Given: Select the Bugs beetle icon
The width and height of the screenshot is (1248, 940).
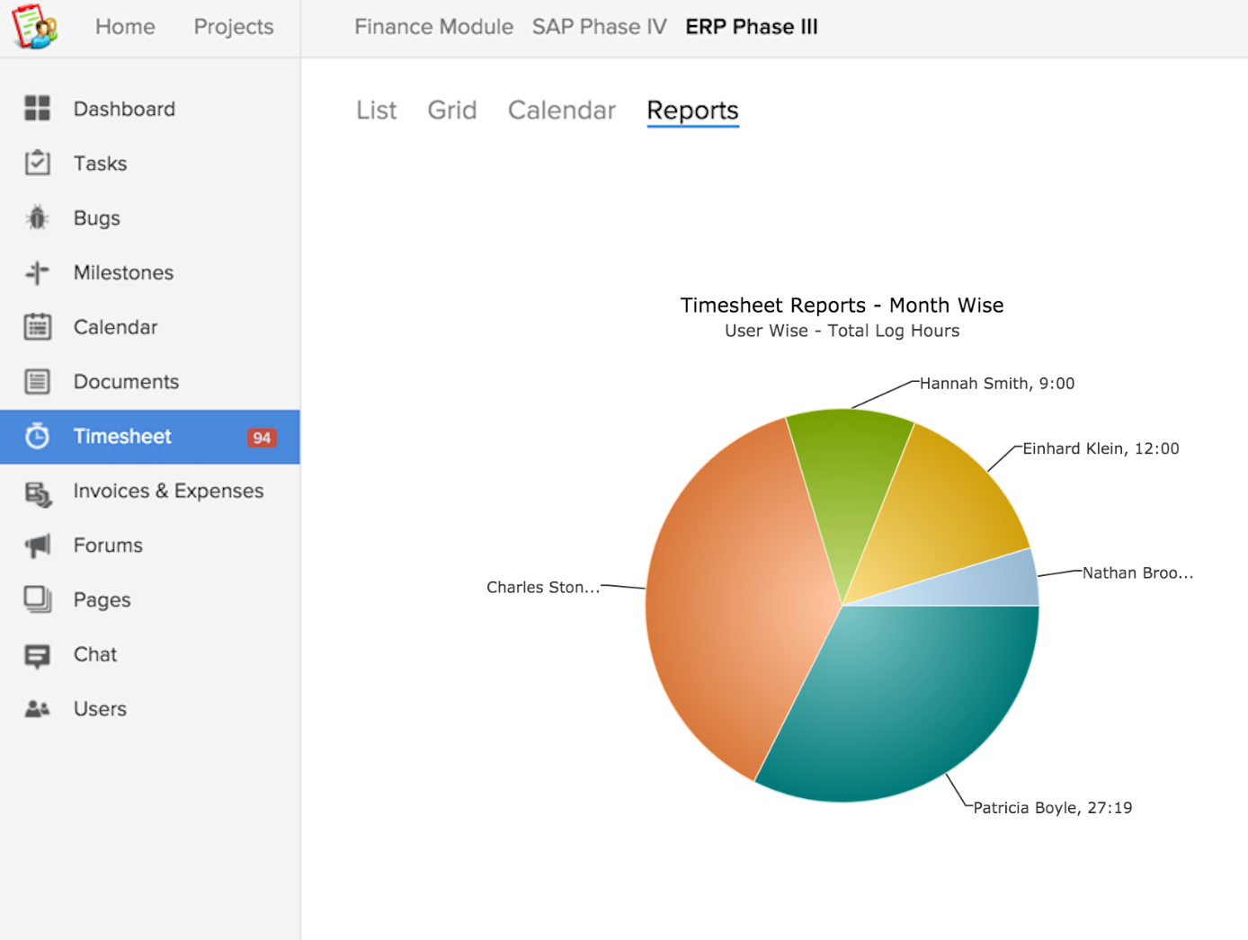Looking at the screenshot, I should (x=38, y=217).
